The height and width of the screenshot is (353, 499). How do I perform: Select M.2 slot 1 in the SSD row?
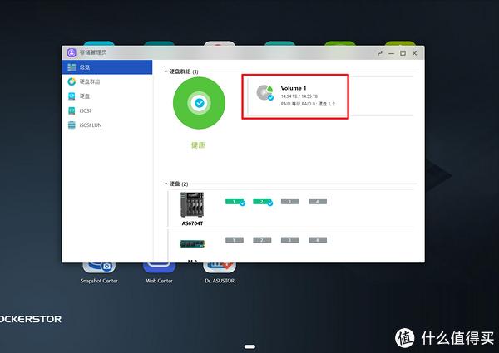click(x=235, y=240)
